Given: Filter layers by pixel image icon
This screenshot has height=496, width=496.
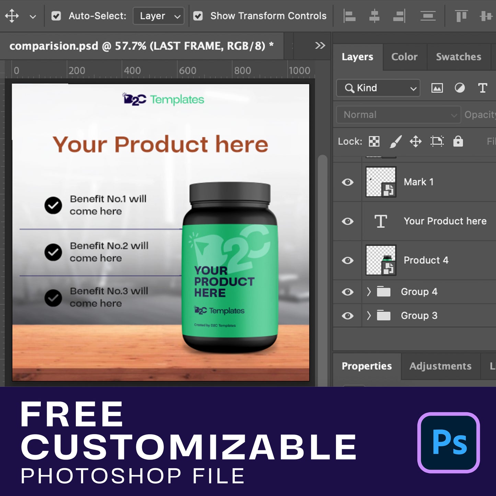Looking at the screenshot, I should click(x=437, y=88).
